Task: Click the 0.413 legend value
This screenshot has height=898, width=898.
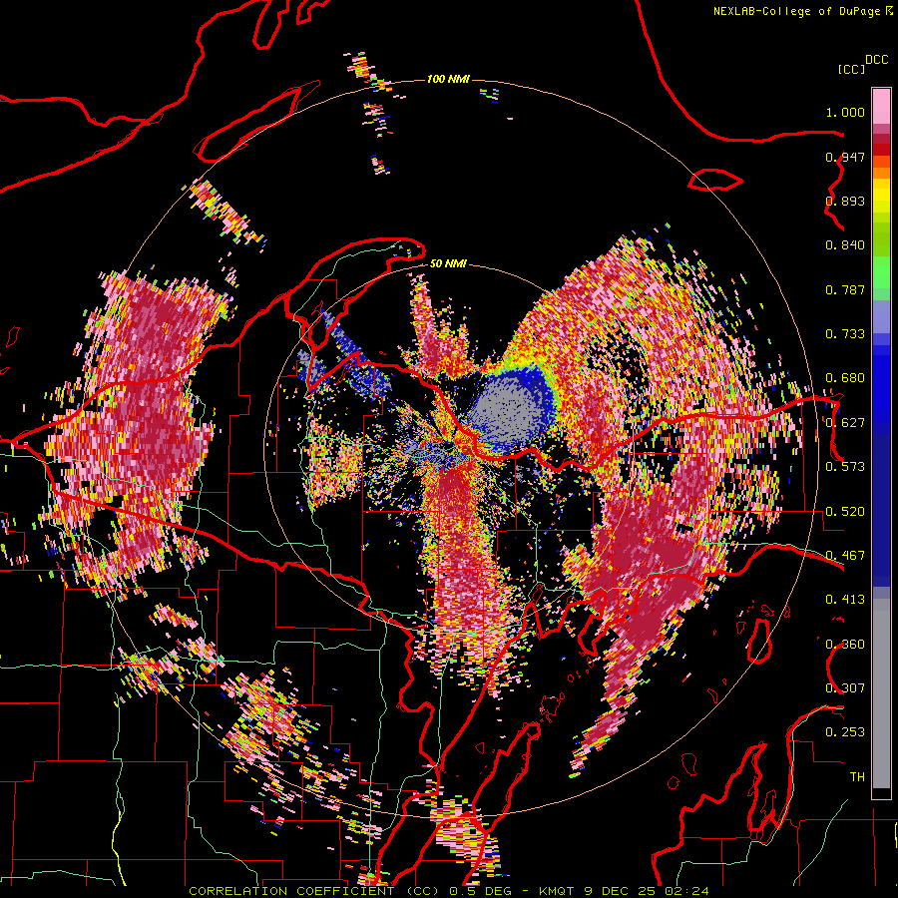Action: (x=845, y=600)
